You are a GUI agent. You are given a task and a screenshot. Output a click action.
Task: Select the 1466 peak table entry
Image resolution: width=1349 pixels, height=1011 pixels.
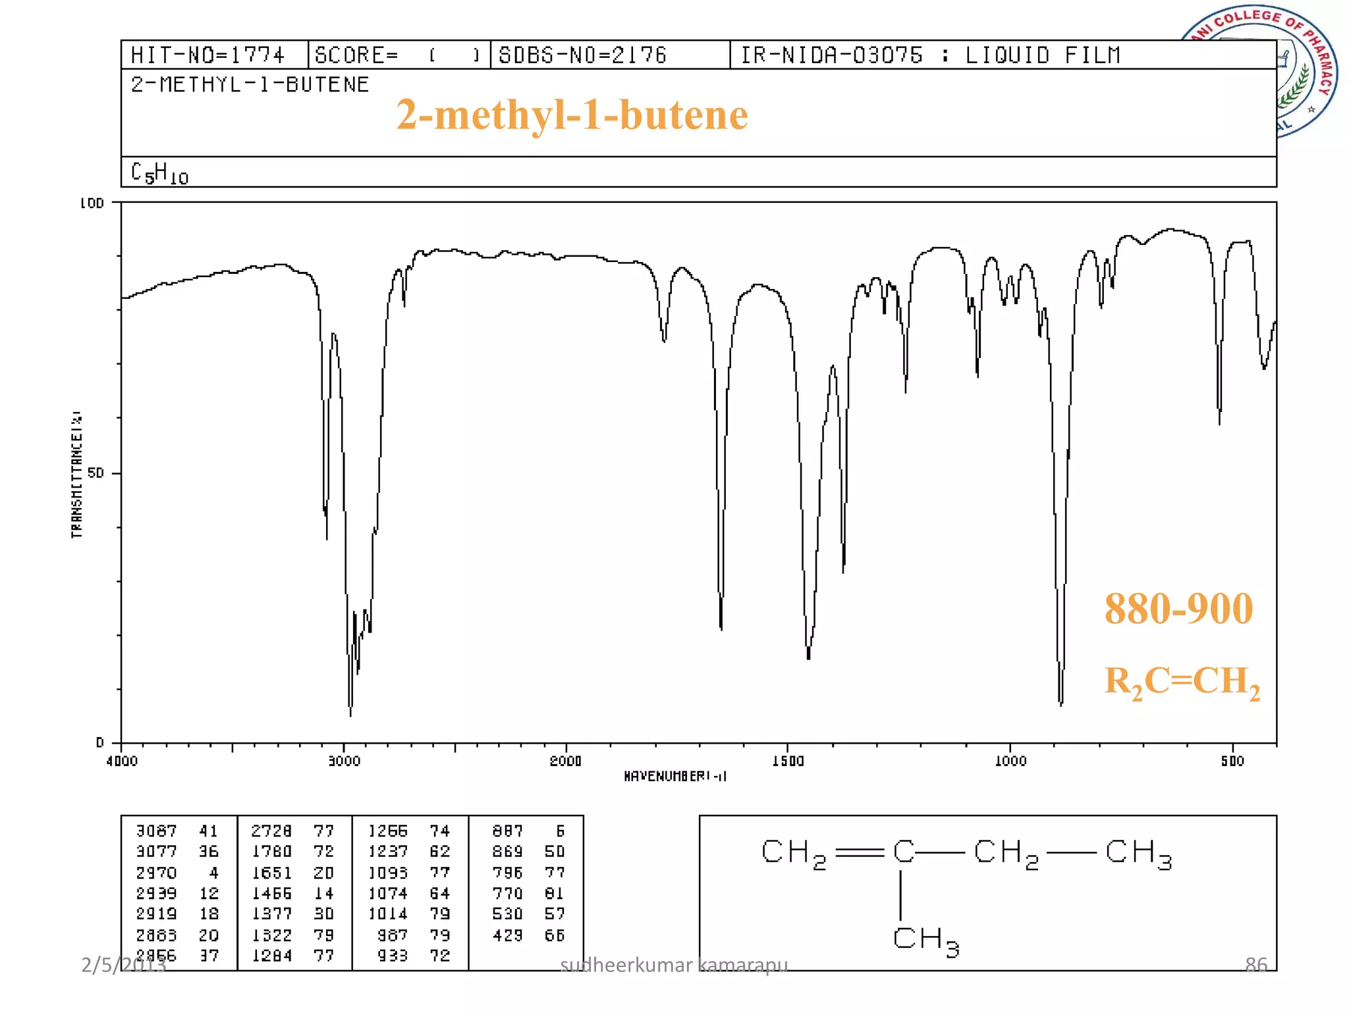pos(292,893)
